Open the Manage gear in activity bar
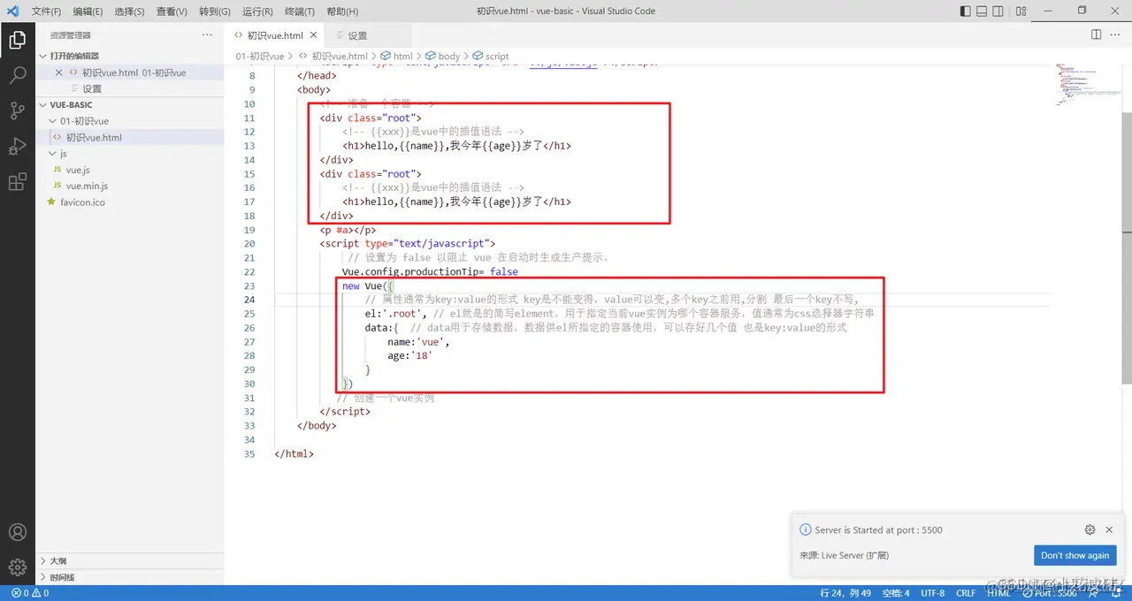The height and width of the screenshot is (601, 1132). click(x=17, y=567)
